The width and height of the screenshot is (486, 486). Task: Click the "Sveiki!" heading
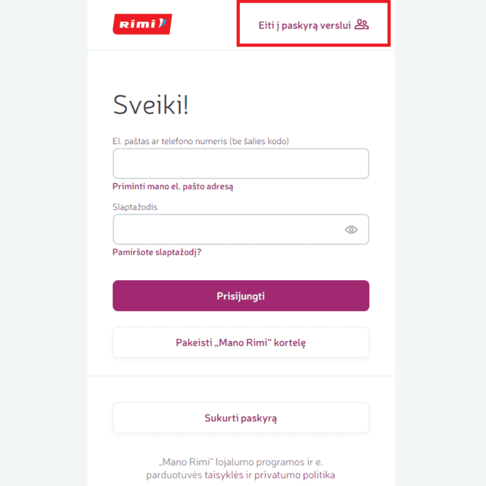point(151,105)
